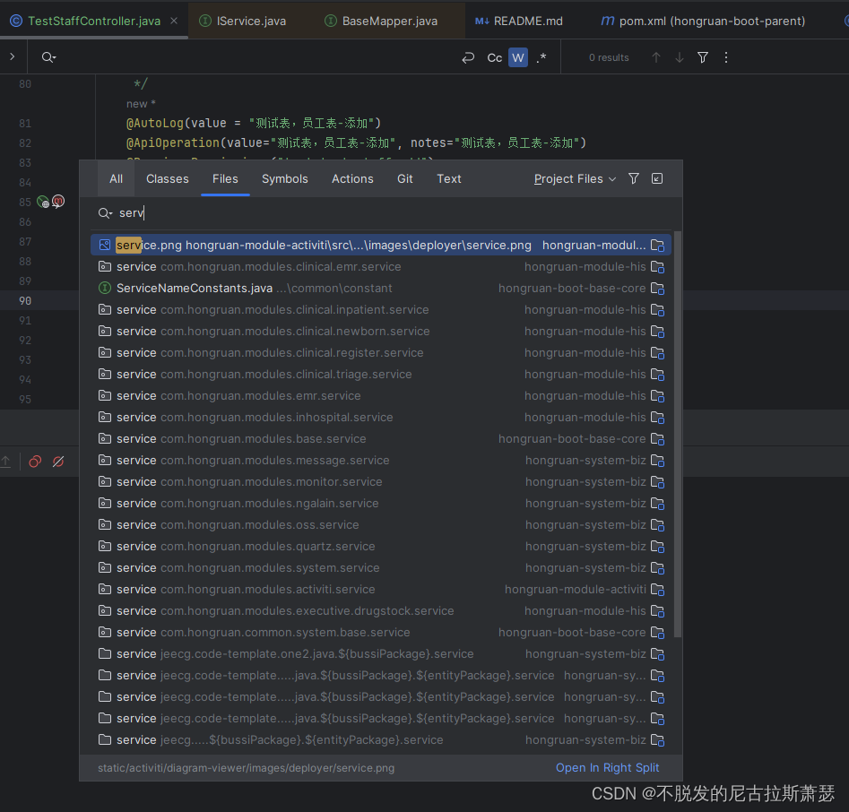Click image file icon of service.png
The height and width of the screenshot is (812, 849).
pos(105,246)
